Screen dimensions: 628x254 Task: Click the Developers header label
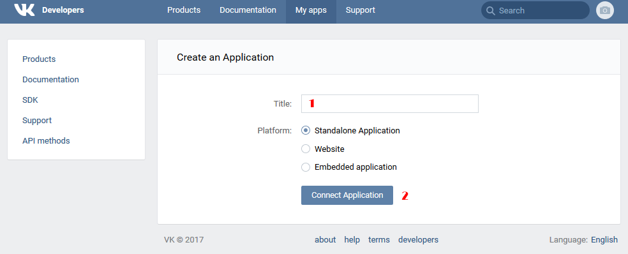pos(63,10)
